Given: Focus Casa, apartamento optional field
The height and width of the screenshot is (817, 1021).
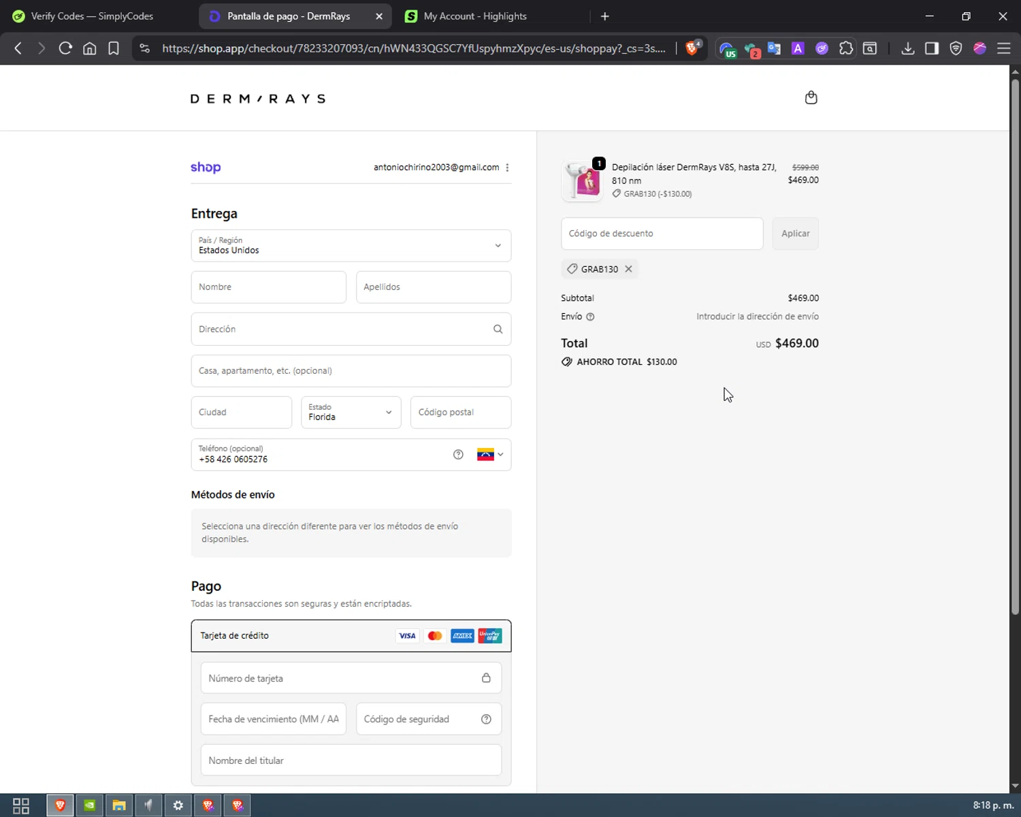Looking at the screenshot, I should point(351,370).
